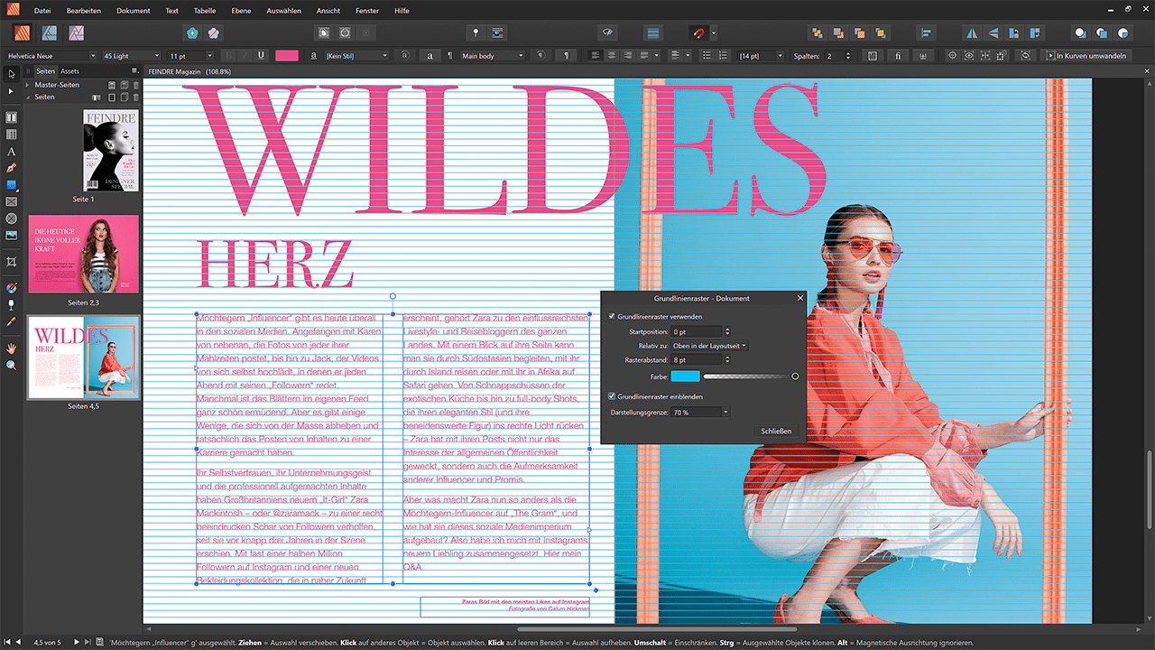Open the Fenster menu

coord(367,10)
